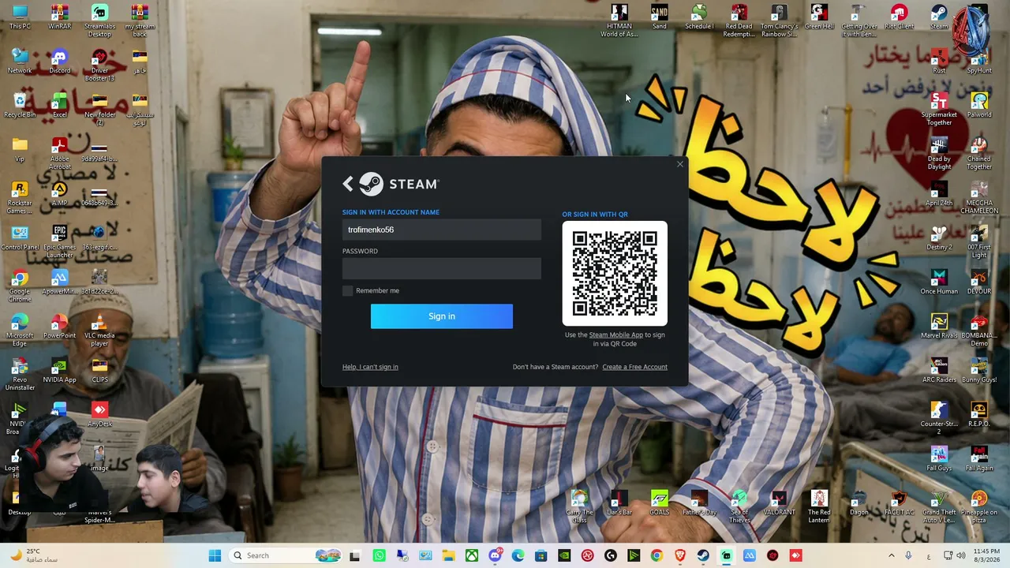Select the WinRAR desktop shortcut
Image resolution: width=1010 pixels, height=568 pixels.
point(59,17)
